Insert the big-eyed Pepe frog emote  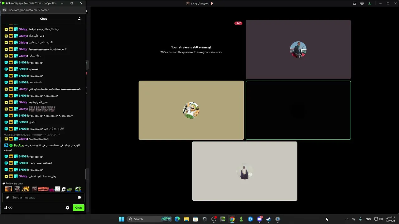pos(78,189)
